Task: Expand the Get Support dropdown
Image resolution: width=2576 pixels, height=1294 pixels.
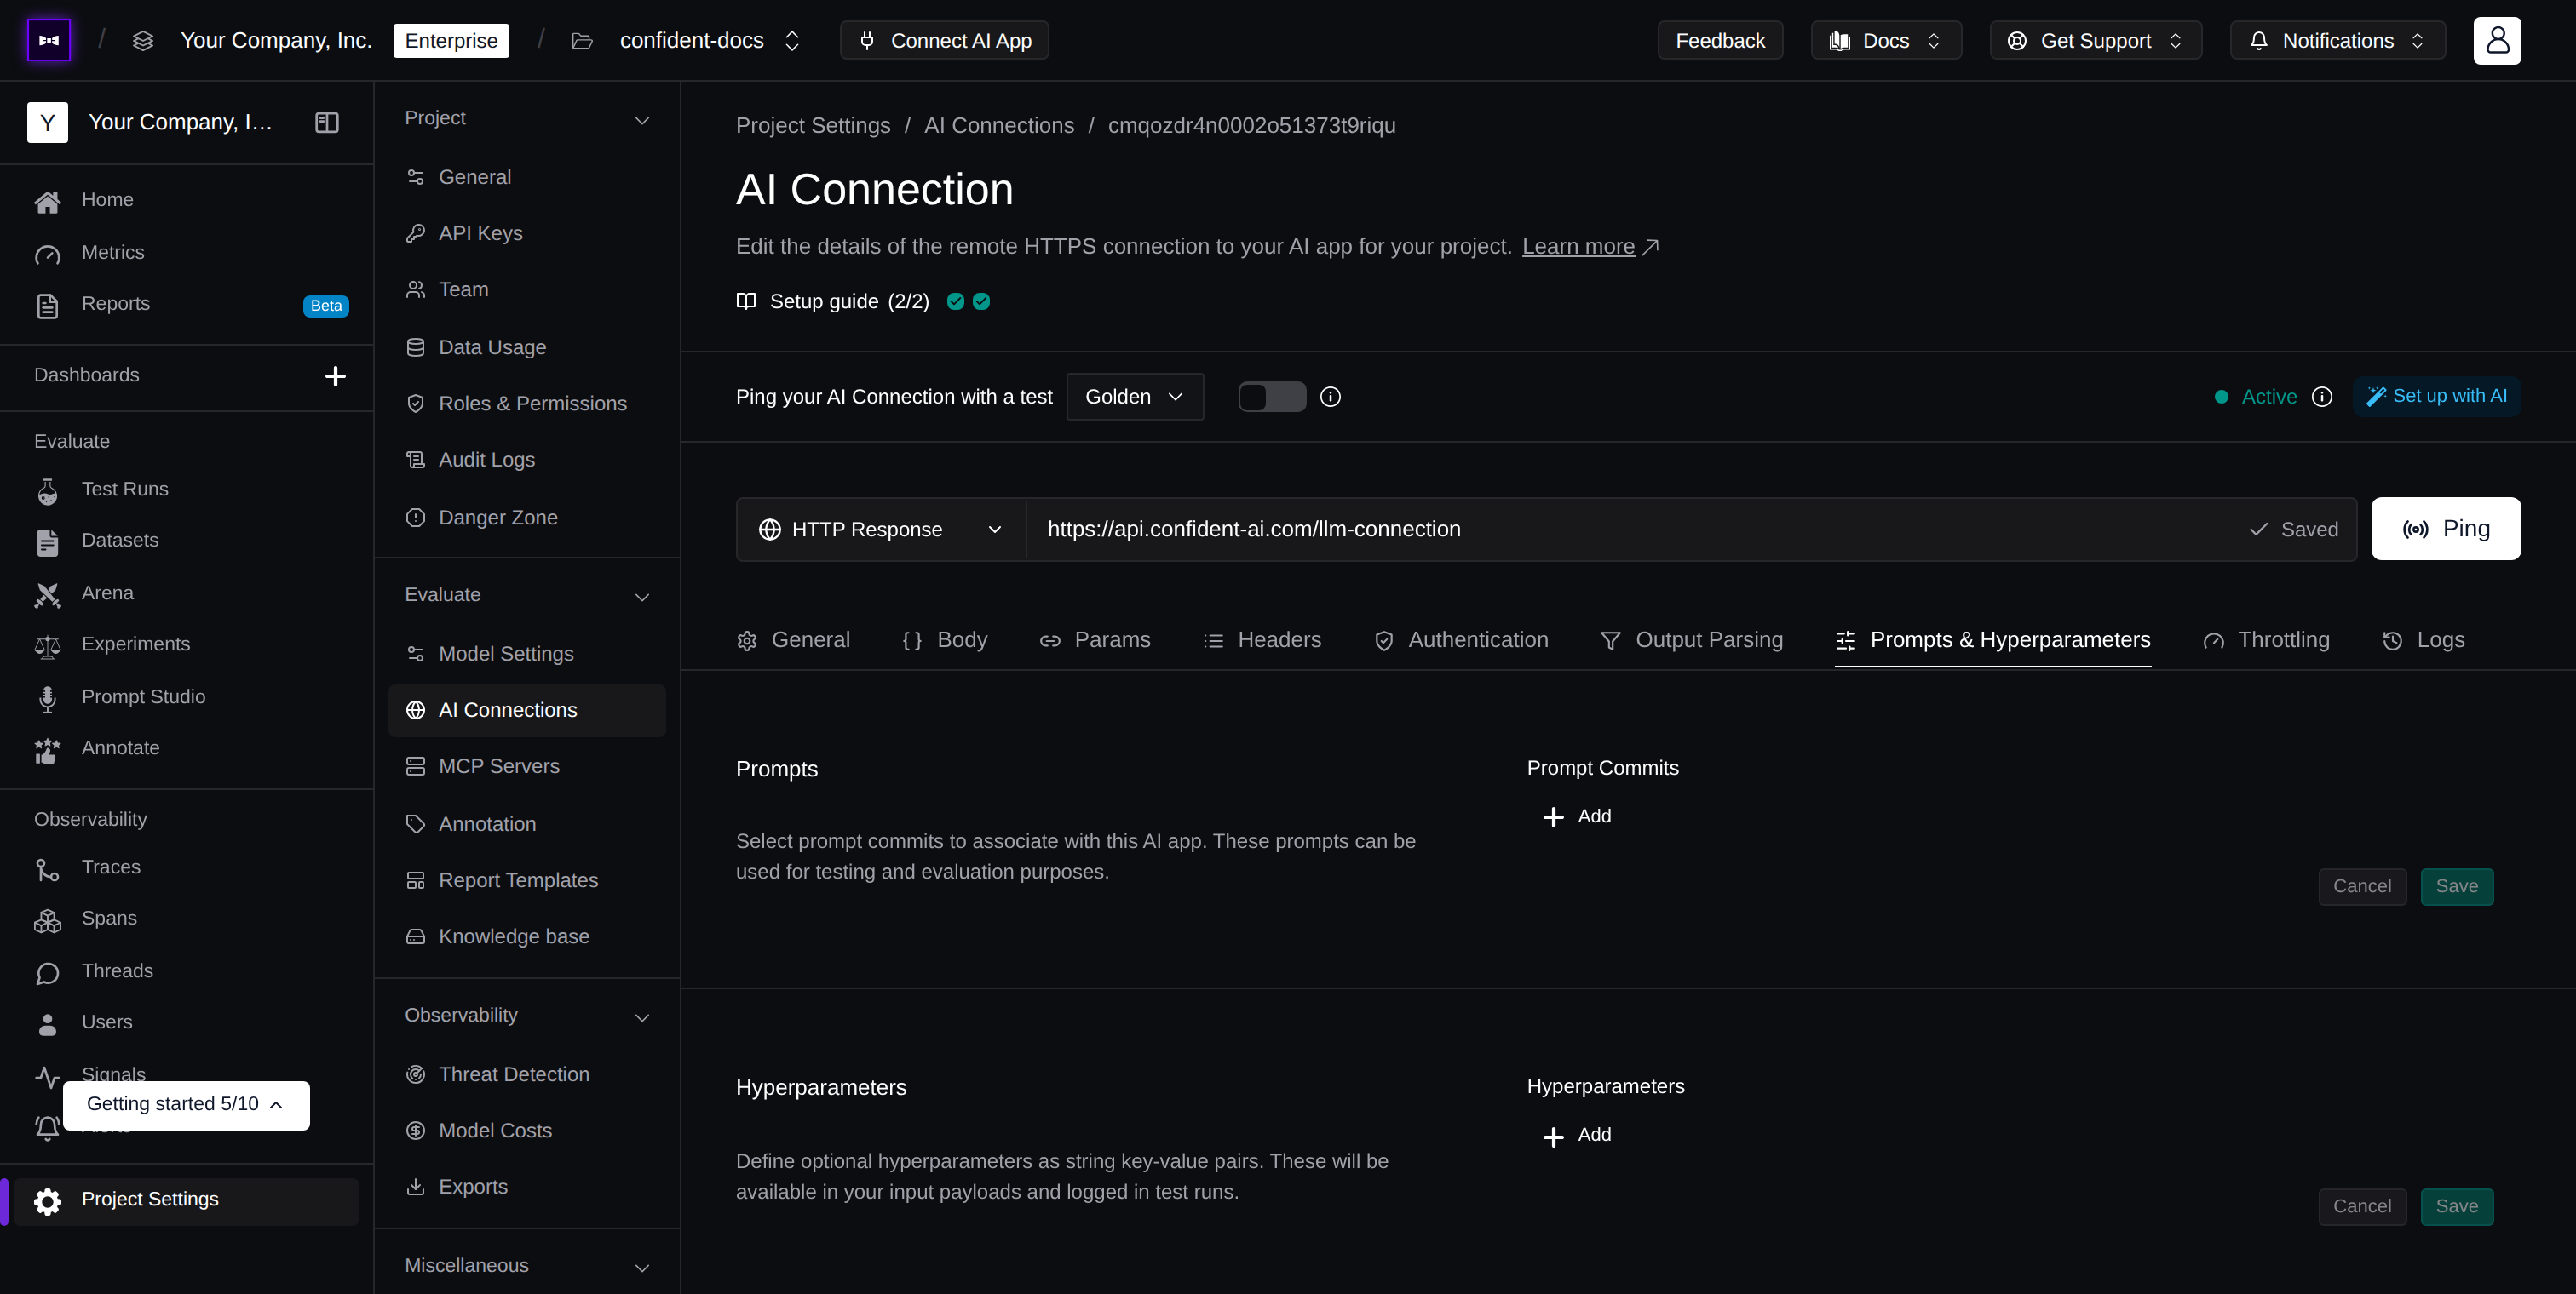Action: coord(2096,40)
